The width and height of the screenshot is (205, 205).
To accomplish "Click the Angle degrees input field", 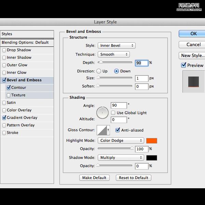I will pyautogui.click(x=119, y=105).
